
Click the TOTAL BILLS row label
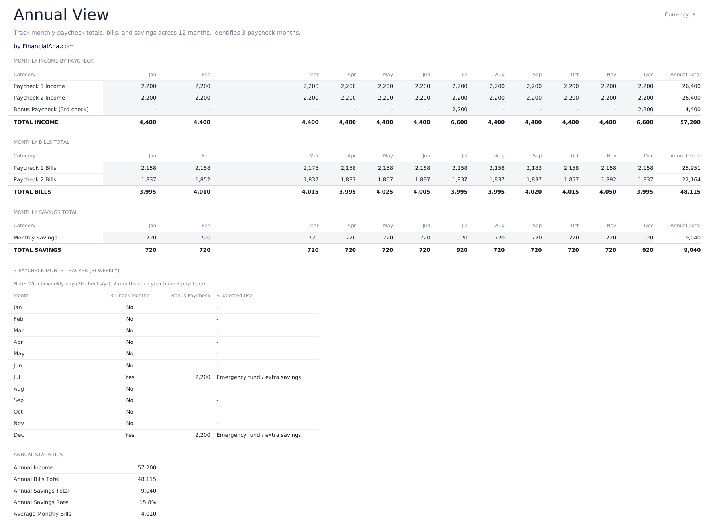pos(32,192)
